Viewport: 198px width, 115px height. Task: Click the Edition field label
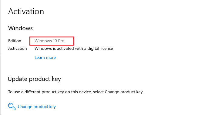coord(15,41)
